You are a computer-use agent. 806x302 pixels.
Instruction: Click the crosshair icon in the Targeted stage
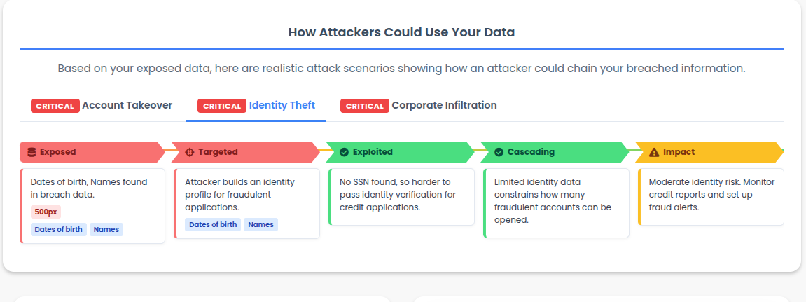coord(189,152)
